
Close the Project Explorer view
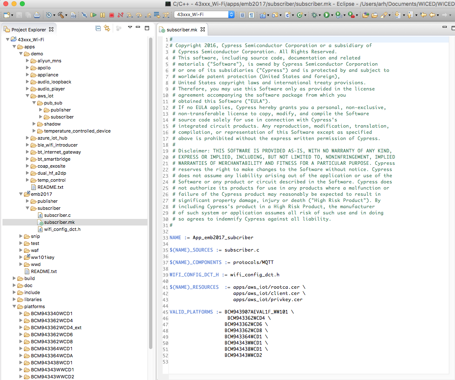51,29
